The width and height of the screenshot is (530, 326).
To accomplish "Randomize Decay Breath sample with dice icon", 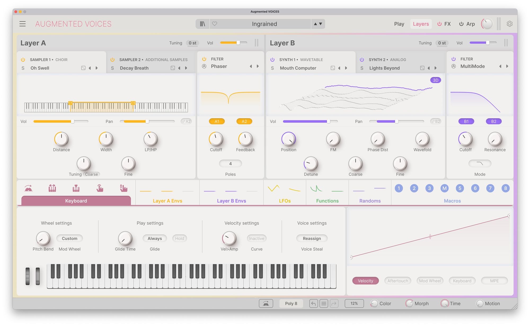I will pyautogui.click(x=173, y=68).
